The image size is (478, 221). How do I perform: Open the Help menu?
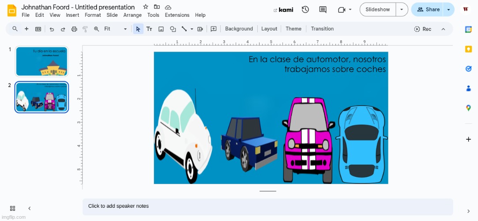200,15
